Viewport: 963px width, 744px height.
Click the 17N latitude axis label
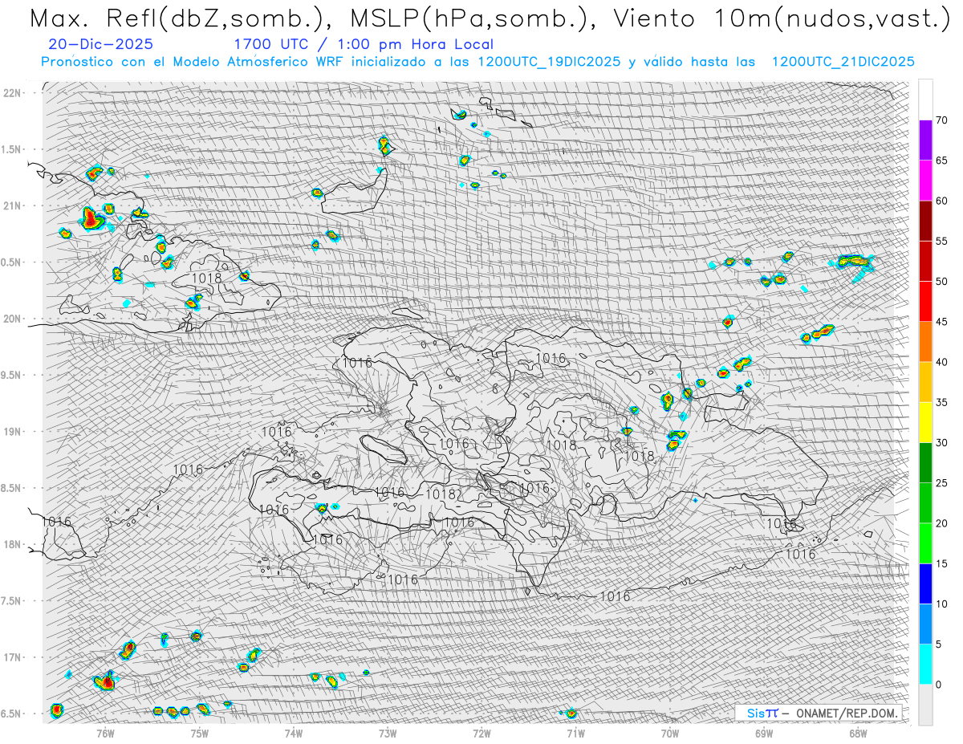point(14,657)
